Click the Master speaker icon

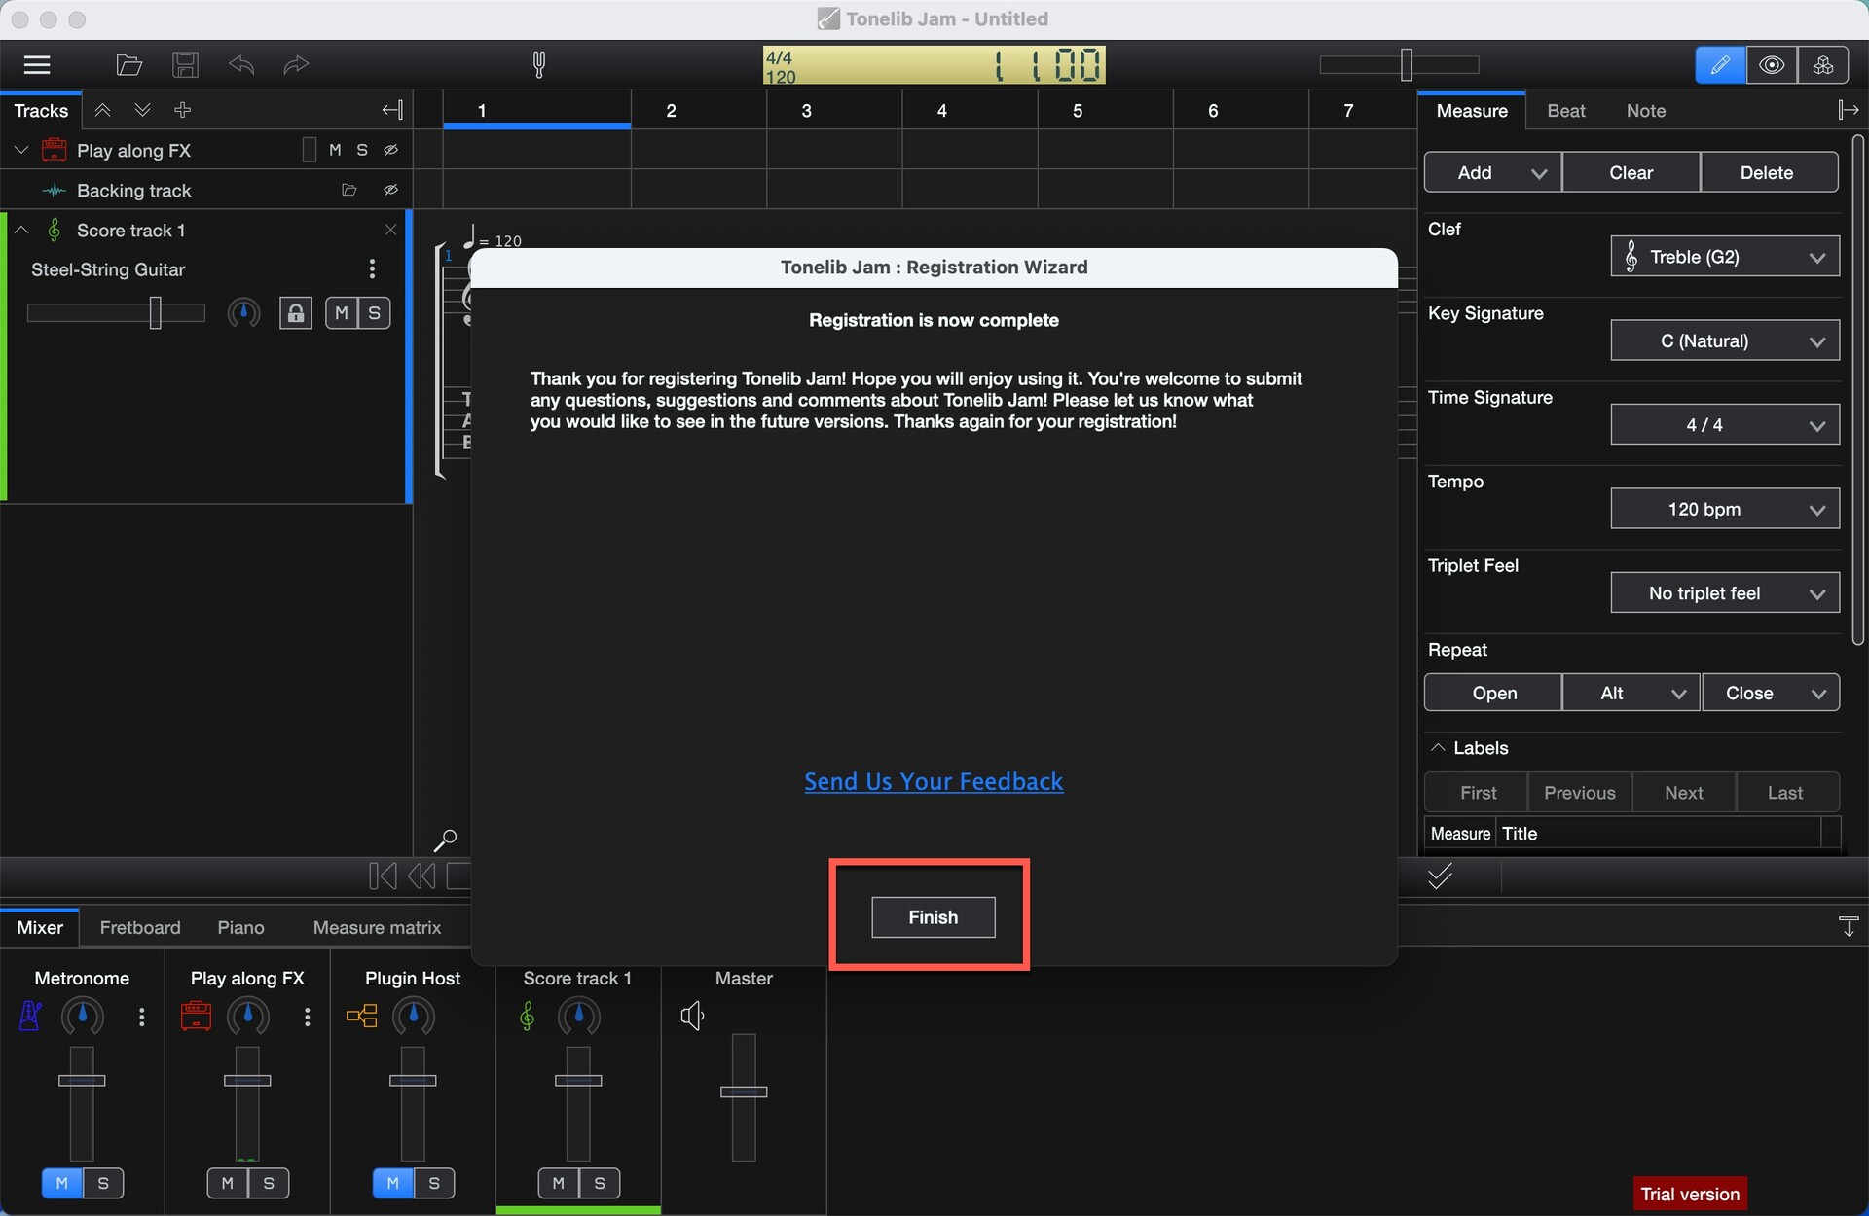click(692, 1017)
